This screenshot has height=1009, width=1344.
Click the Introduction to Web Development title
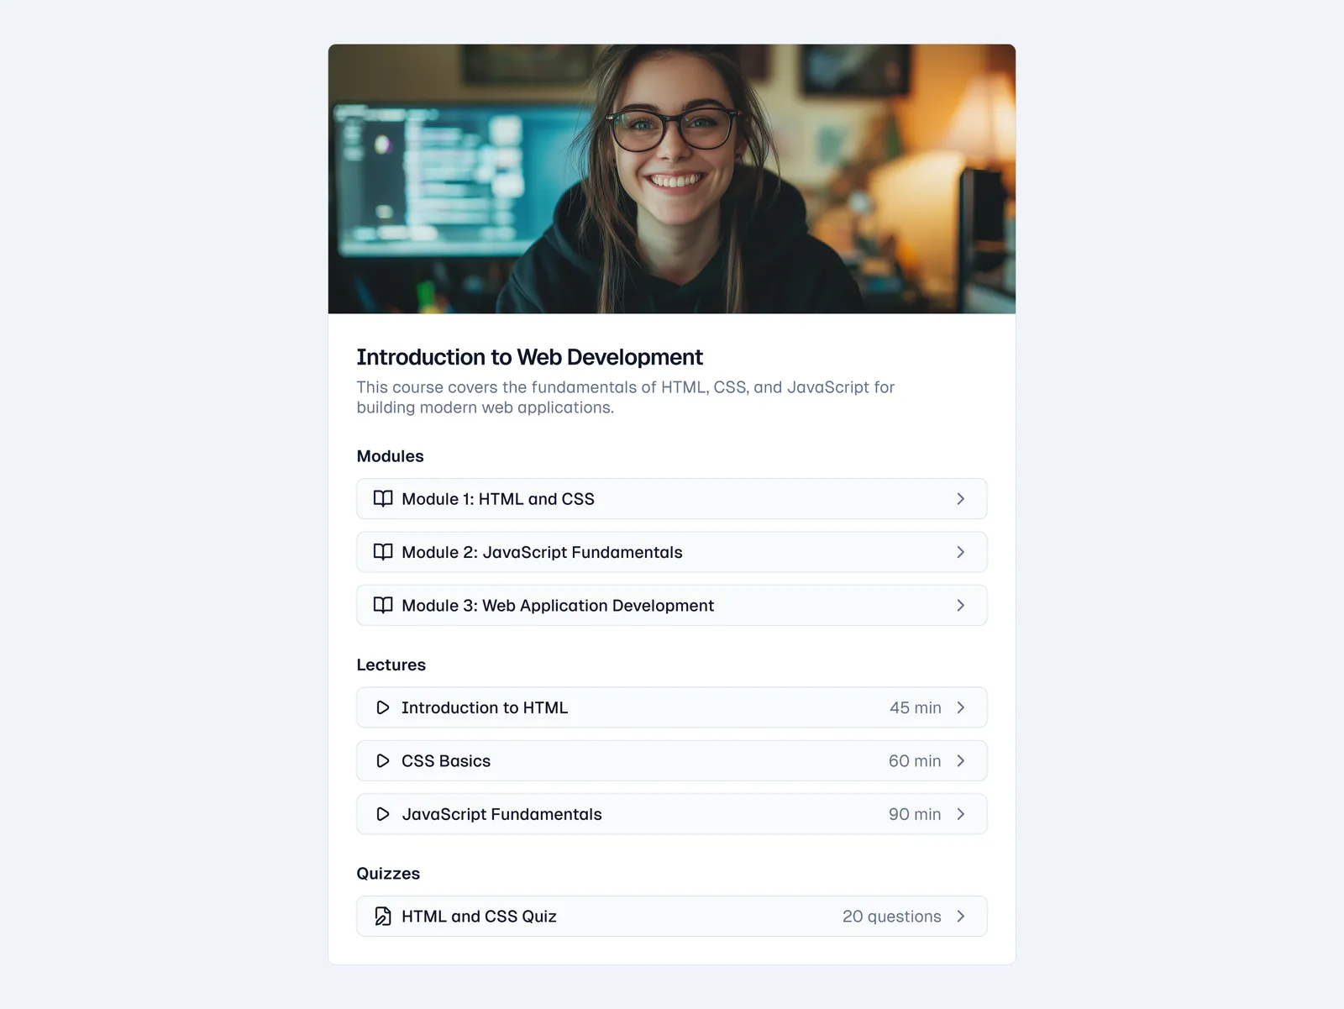click(x=529, y=357)
